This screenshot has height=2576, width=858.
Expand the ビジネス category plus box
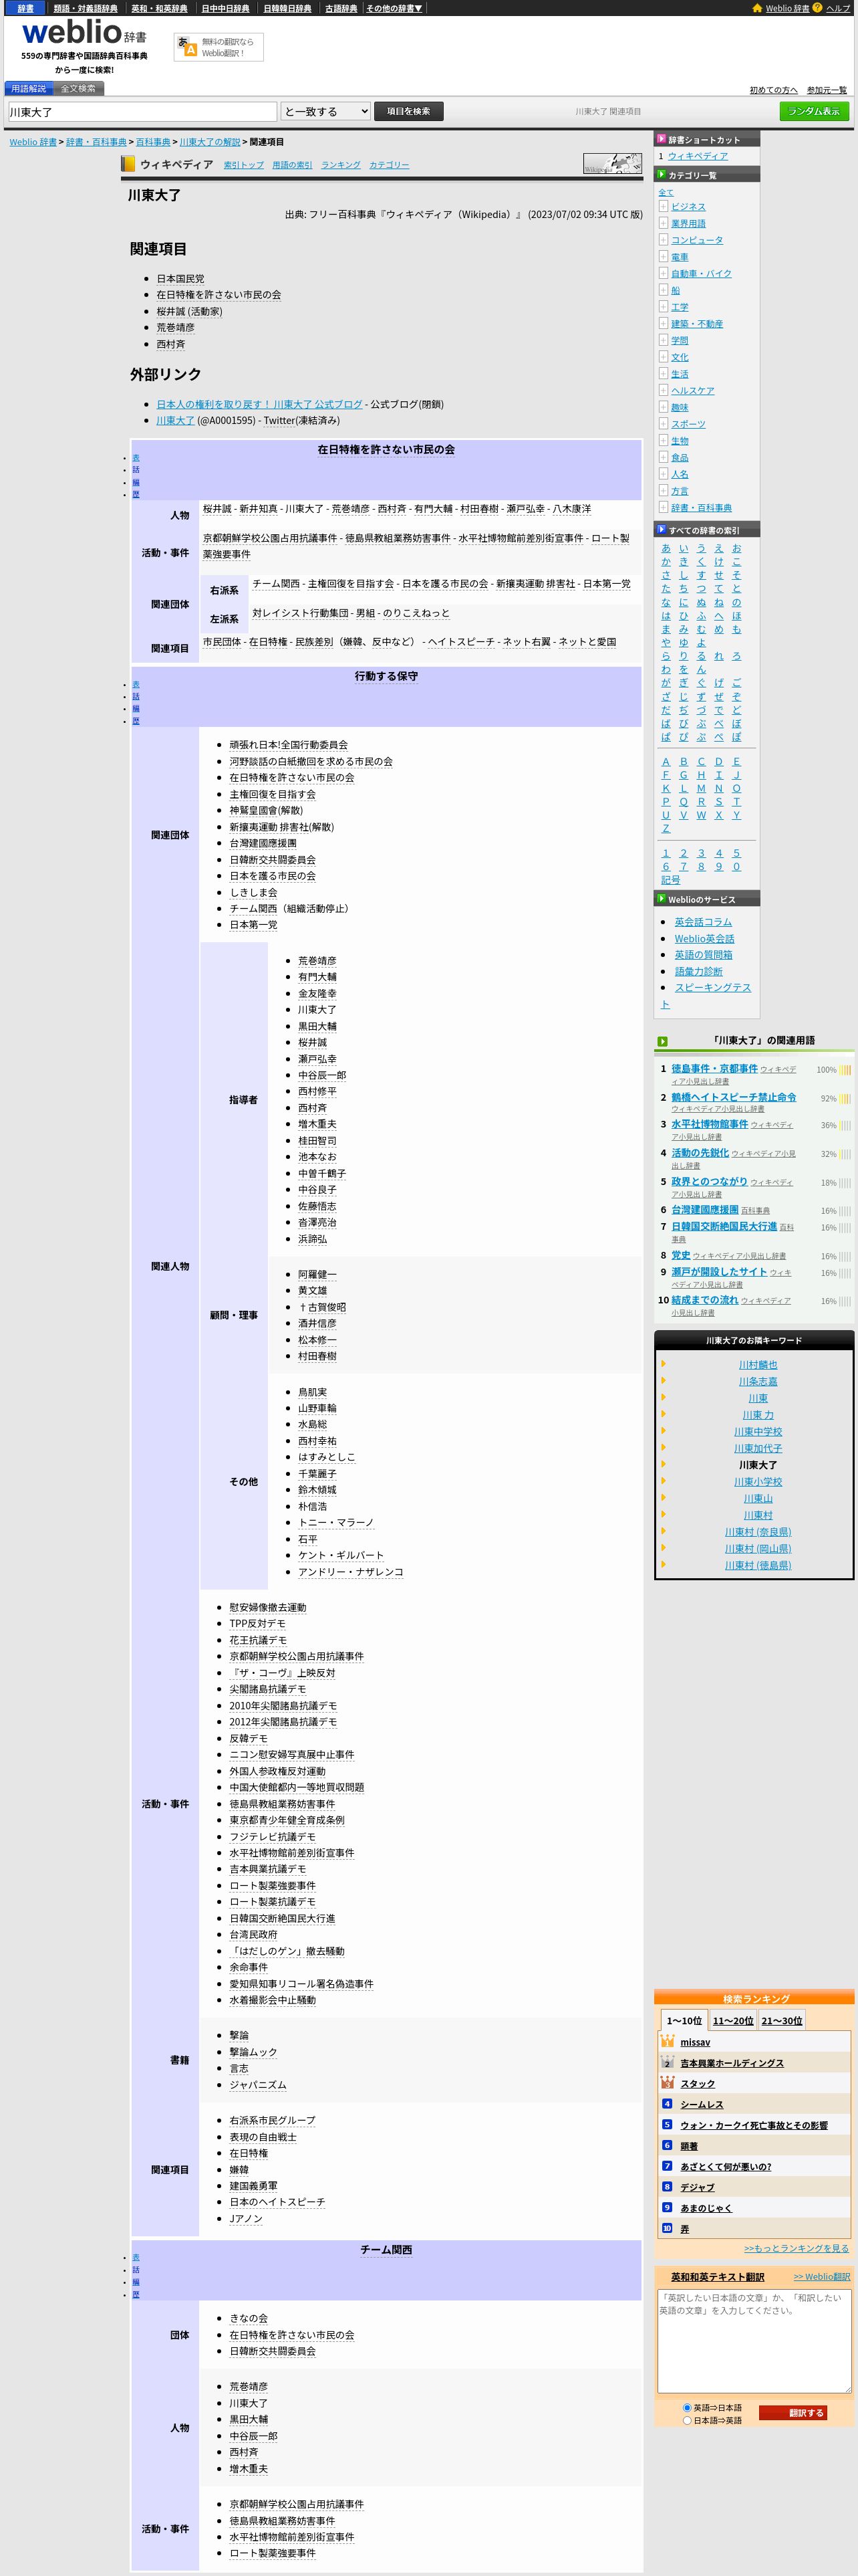(x=664, y=206)
